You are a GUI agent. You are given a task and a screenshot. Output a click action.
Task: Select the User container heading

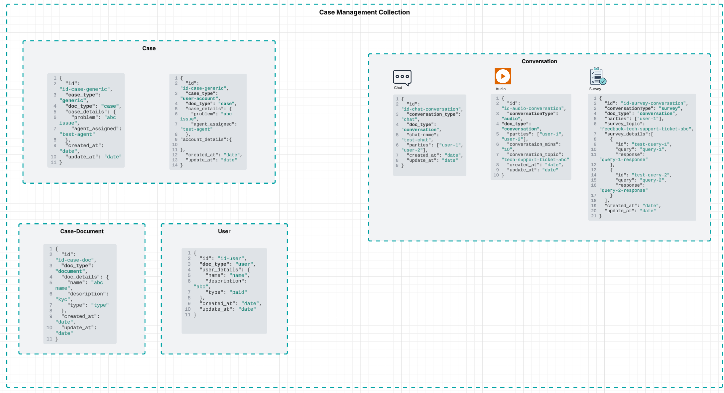point(224,231)
